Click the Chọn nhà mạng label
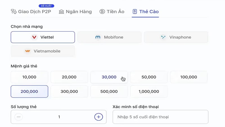Viewport: 225px width, 127px height. [x=27, y=27]
